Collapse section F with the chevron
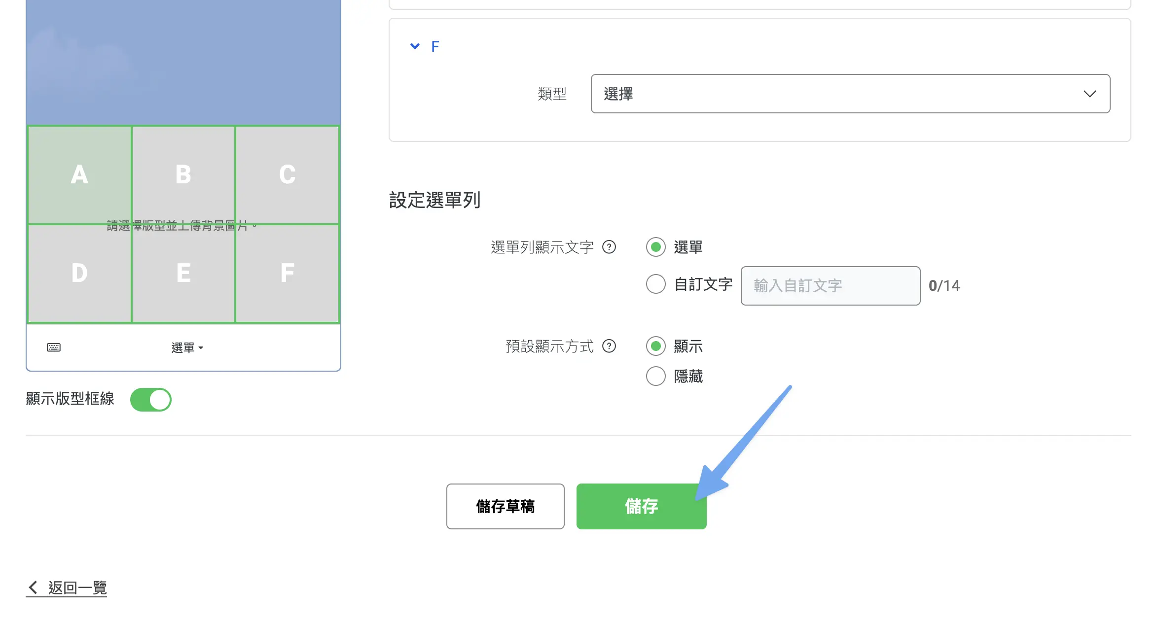 coord(415,46)
